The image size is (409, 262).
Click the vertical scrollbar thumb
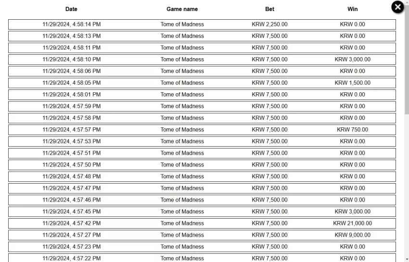click(x=407, y=59)
